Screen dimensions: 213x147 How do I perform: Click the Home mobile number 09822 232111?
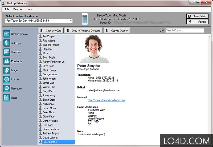pos(110,81)
